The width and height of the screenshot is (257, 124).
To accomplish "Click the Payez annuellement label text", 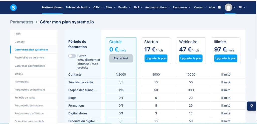I will (x=89, y=62).
